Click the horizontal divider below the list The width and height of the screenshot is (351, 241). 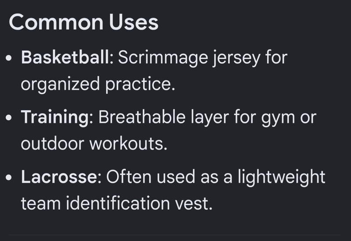coord(174,235)
